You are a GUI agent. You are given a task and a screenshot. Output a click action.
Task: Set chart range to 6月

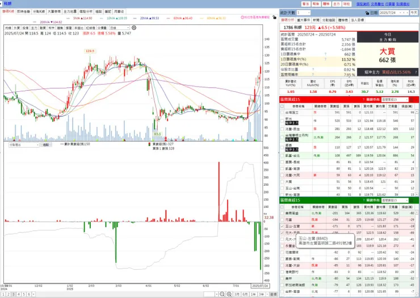pos(245,294)
